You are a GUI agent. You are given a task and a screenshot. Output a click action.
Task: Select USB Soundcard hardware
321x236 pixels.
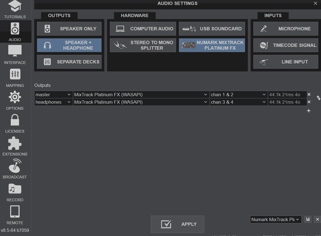click(x=212, y=29)
